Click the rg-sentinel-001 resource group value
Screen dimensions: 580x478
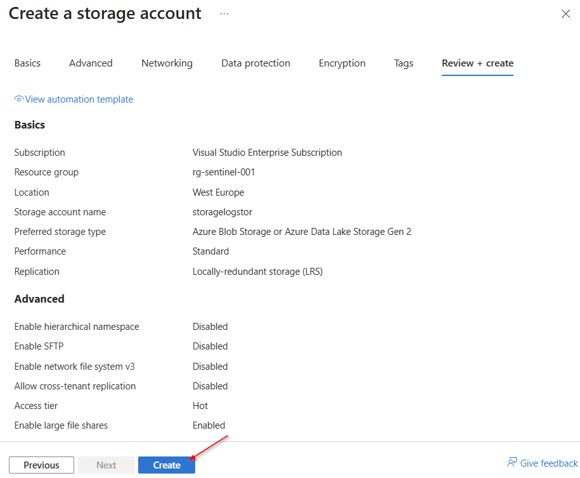(x=224, y=172)
